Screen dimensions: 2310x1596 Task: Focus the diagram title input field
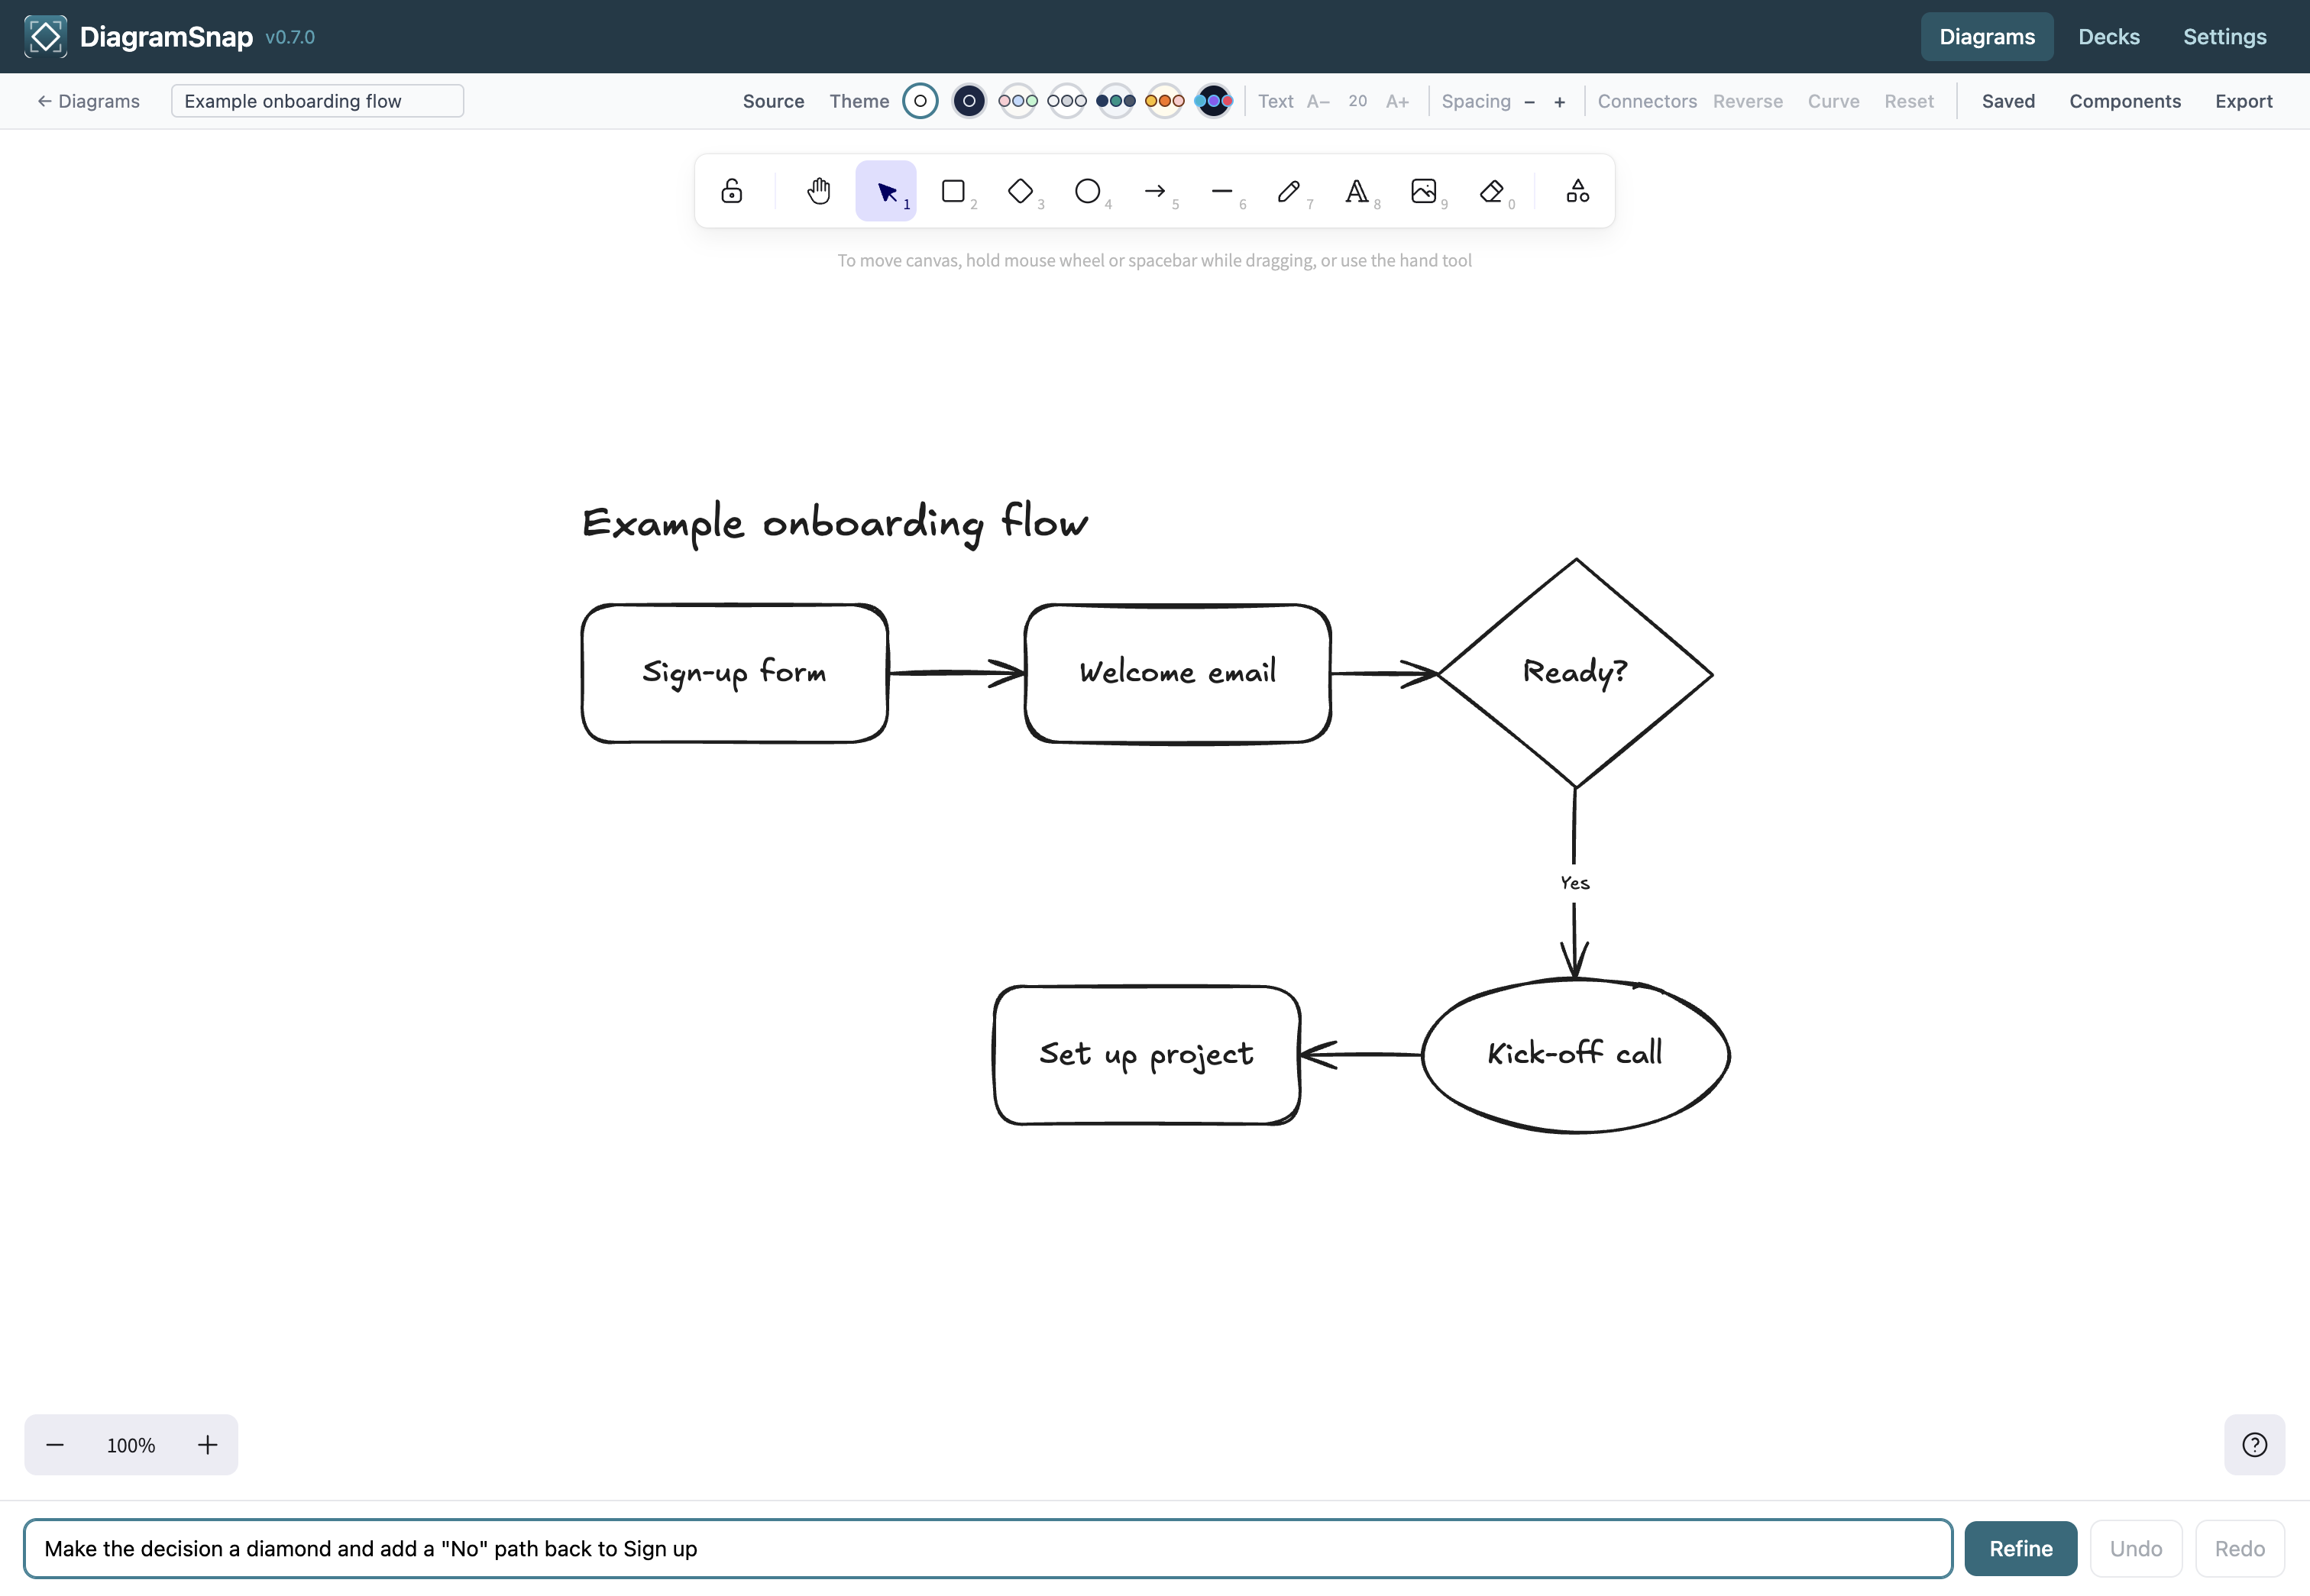317,101
